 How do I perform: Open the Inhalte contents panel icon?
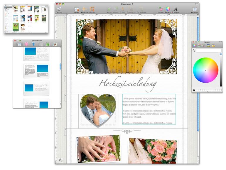(x=161, y=9)
